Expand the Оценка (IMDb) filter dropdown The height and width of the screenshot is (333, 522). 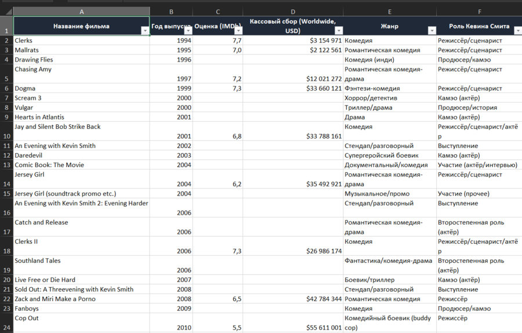tap(238, 31)
